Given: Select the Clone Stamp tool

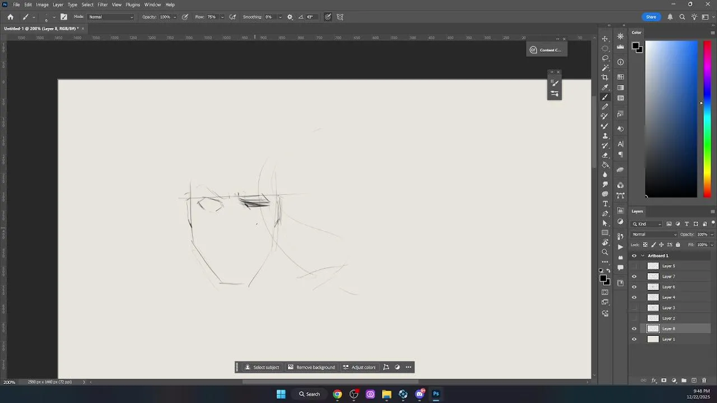Looking at the screenshot, I should tap(605, 136).
